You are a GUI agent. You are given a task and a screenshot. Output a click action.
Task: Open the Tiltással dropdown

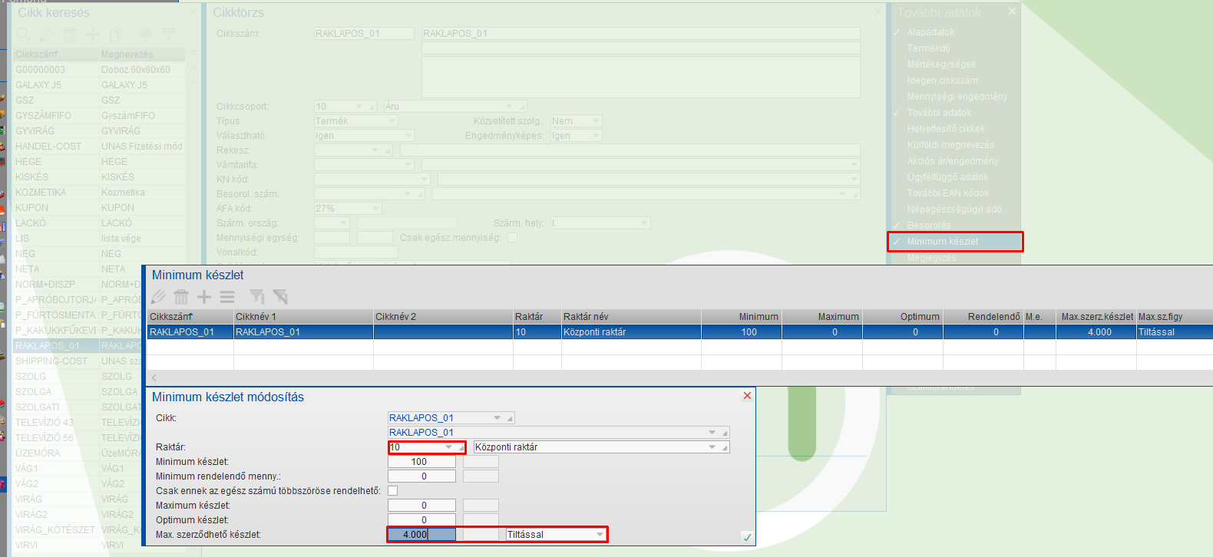(600, 535)
